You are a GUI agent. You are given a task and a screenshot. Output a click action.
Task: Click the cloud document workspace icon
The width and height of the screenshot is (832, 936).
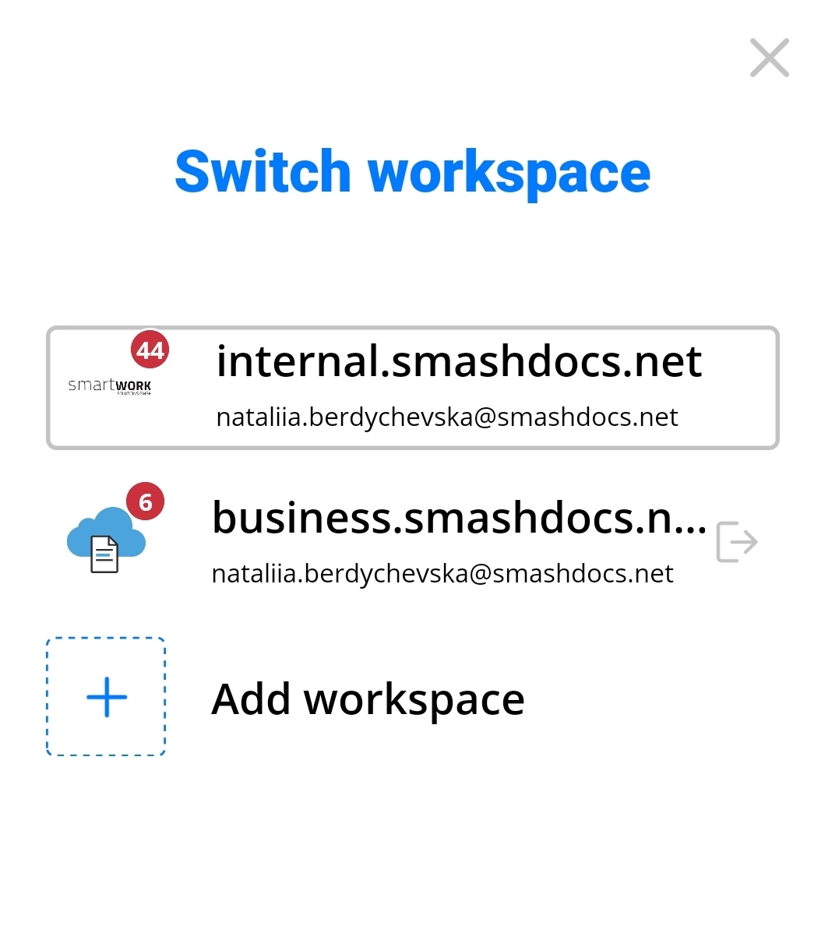pyautogui.click(x=106, y=540)
